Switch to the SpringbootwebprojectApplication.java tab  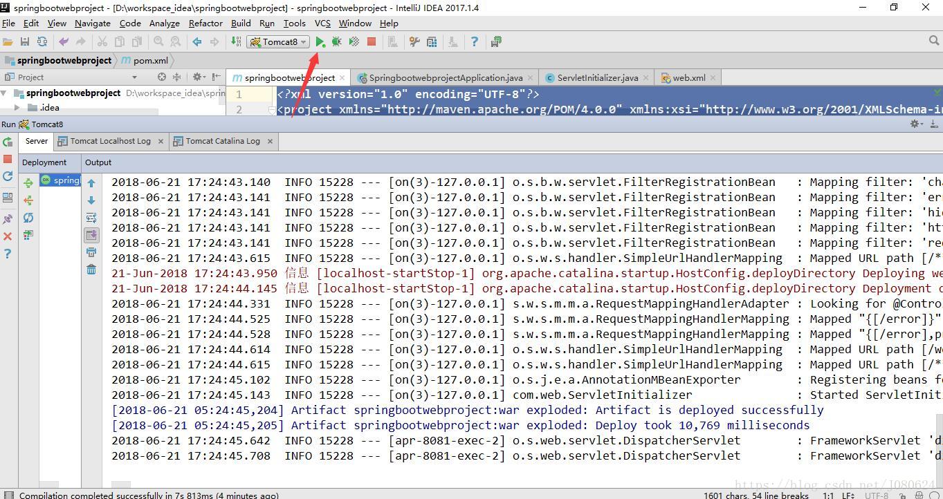[x=446, y=77]
